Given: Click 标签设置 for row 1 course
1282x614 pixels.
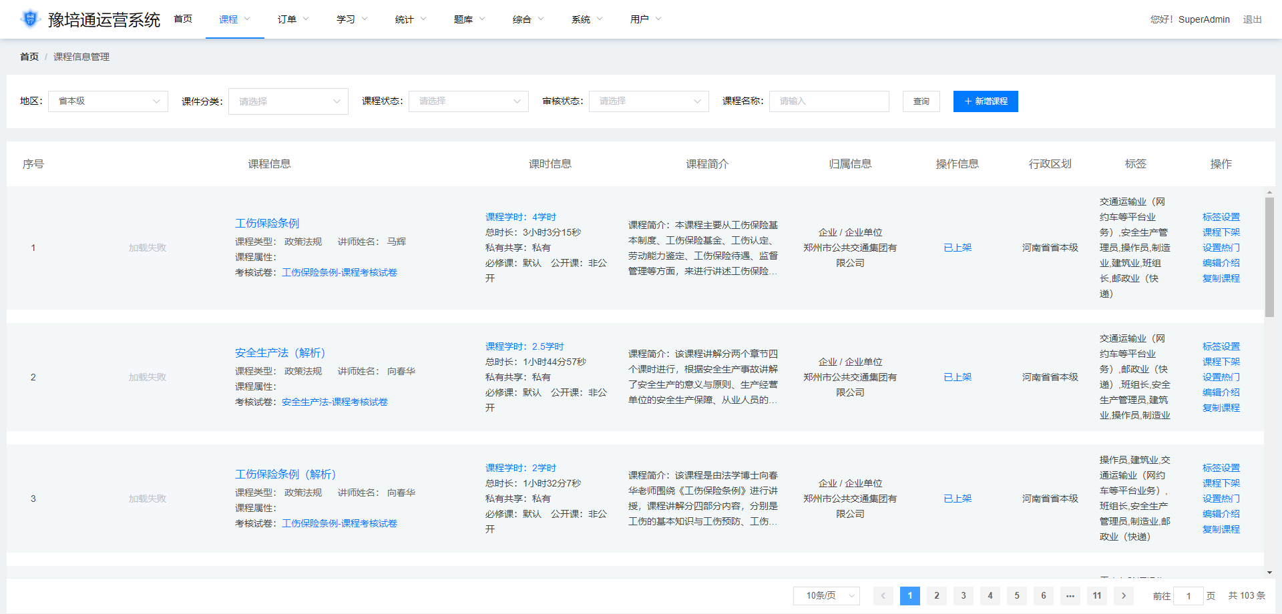Looking at the screenshot, I should tap(1221, 217).
